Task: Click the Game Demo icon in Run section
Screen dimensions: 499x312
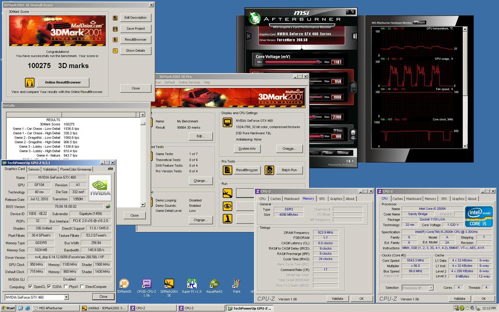Action: [x=227, y=219]
